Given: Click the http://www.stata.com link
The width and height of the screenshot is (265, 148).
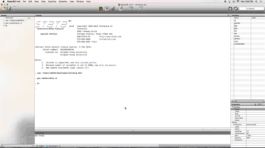Looking at the screenshot, I should point(110,37).
